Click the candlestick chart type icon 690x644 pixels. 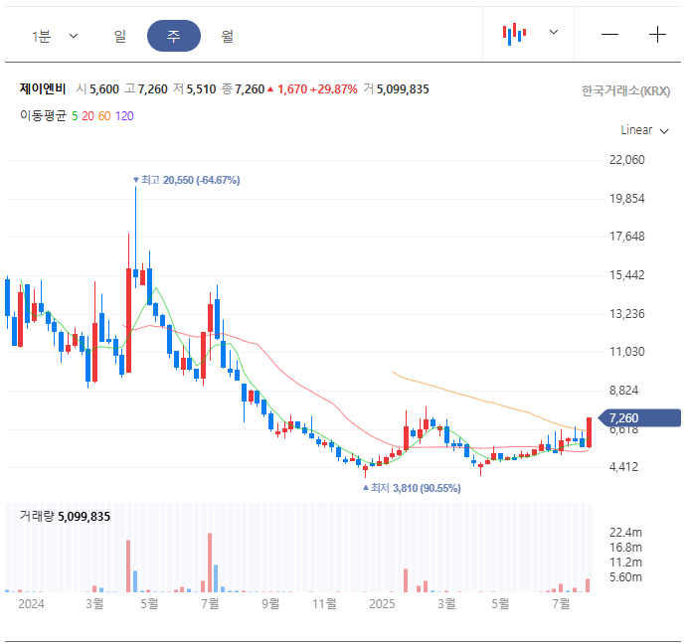(x=514, y=34)
